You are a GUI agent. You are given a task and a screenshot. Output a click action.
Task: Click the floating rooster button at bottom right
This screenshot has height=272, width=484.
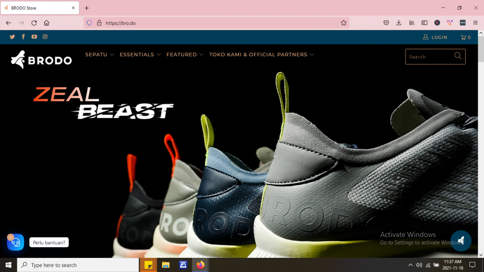(x=461, y=241)
